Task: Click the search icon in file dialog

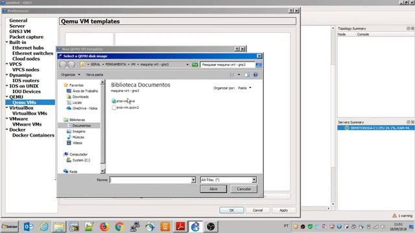Action: pyautogui.click(x=259, y=65)
